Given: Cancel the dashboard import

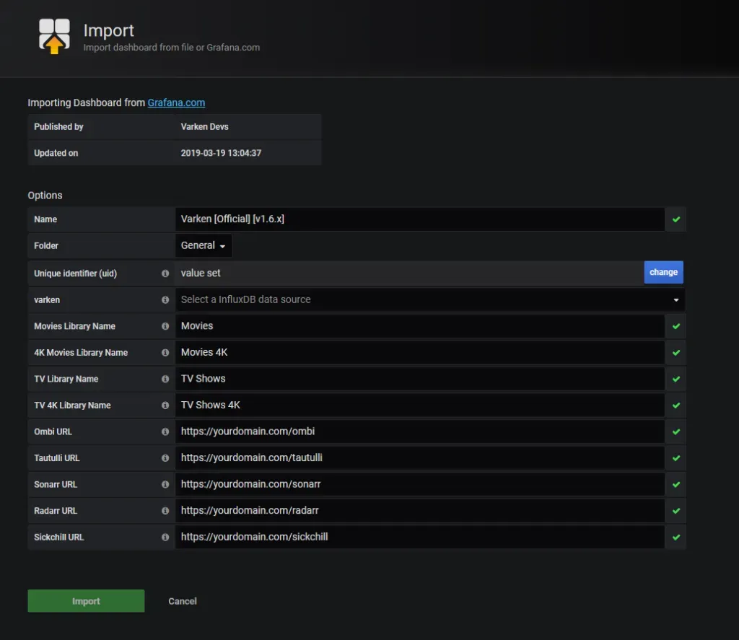Looking at the screenshot, I should click(x=183, y=601).
